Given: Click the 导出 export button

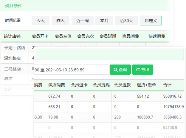Looking at the screenshot, I should (142, 70).
